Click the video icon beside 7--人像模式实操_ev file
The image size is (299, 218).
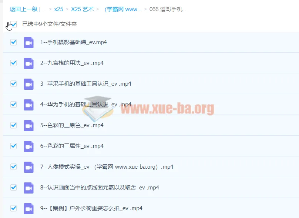tap(29, 167)
